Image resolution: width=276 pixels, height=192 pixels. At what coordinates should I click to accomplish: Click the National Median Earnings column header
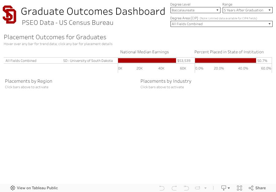click(x=144, y=52)
